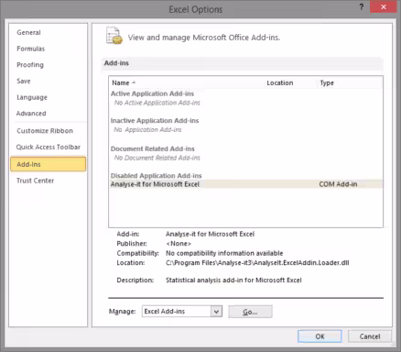Open the Manage dropdown arrow
401x352 pixels.
click(x=216, y=312)
